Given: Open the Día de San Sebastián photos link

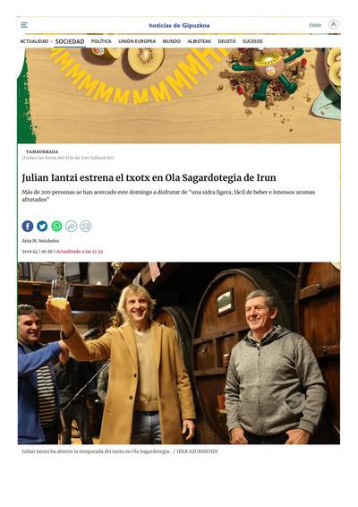Looking at the screenshot, I should 68,158.
